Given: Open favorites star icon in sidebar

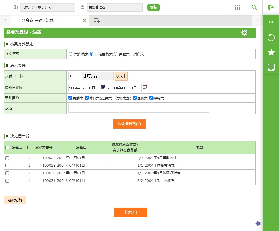Looking at the screenshot, I should (x=271, y=52).
